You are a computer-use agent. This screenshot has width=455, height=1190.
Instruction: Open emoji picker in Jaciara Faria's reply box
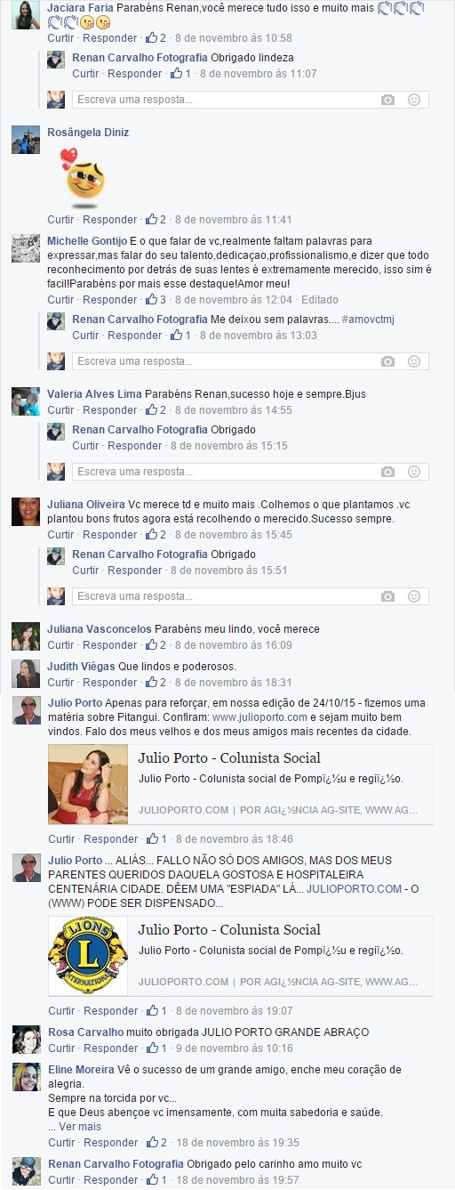[x=414, y=100]
